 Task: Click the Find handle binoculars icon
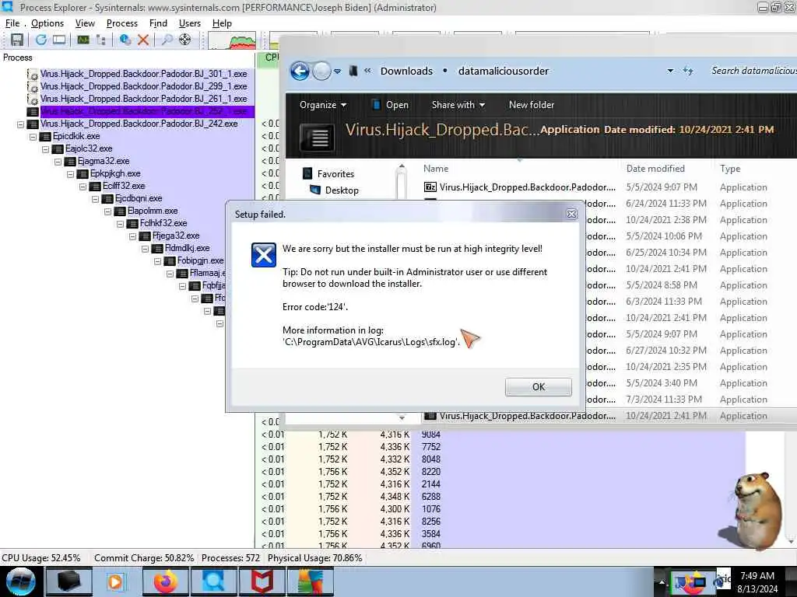pyautogui.click(x=167, y=40)
